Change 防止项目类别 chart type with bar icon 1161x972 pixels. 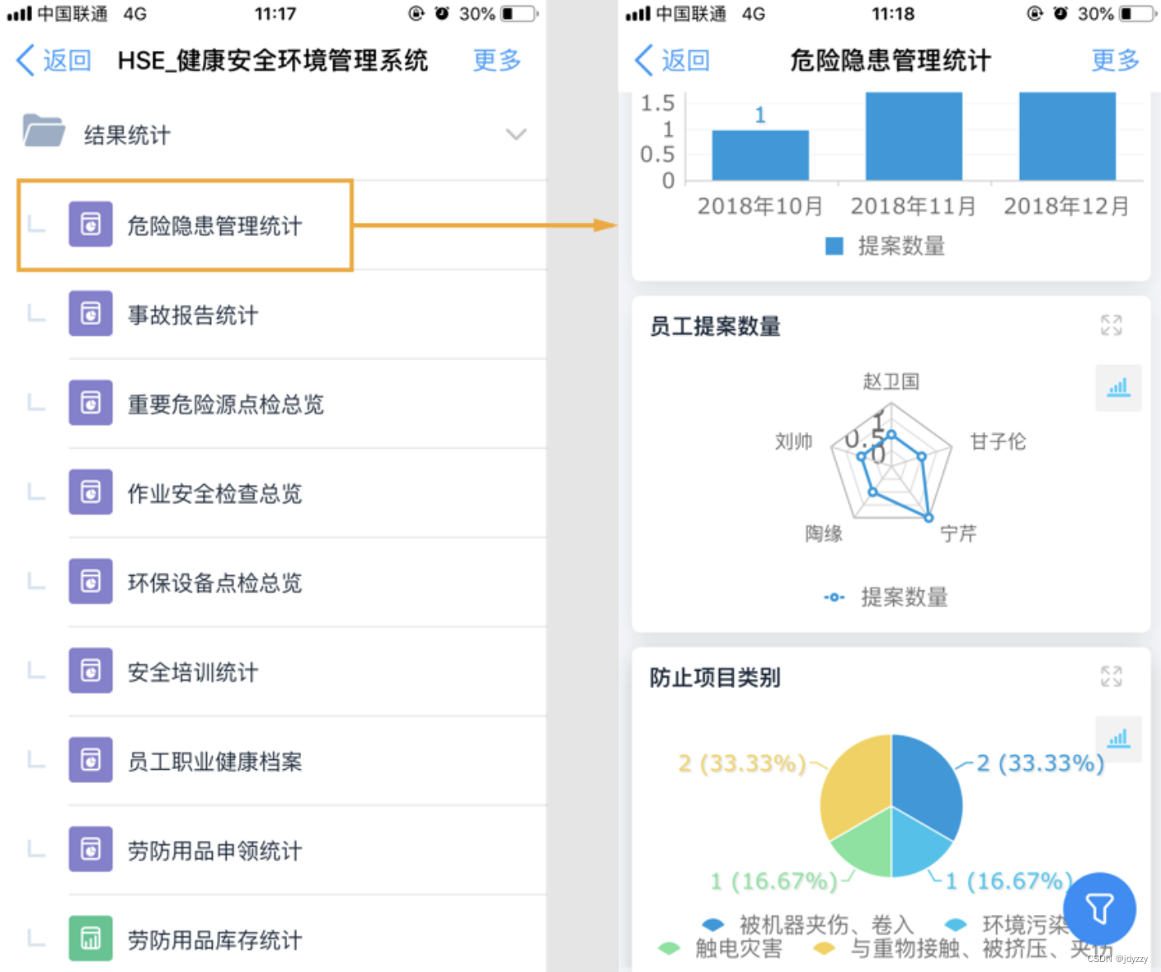pos(1118,738)
